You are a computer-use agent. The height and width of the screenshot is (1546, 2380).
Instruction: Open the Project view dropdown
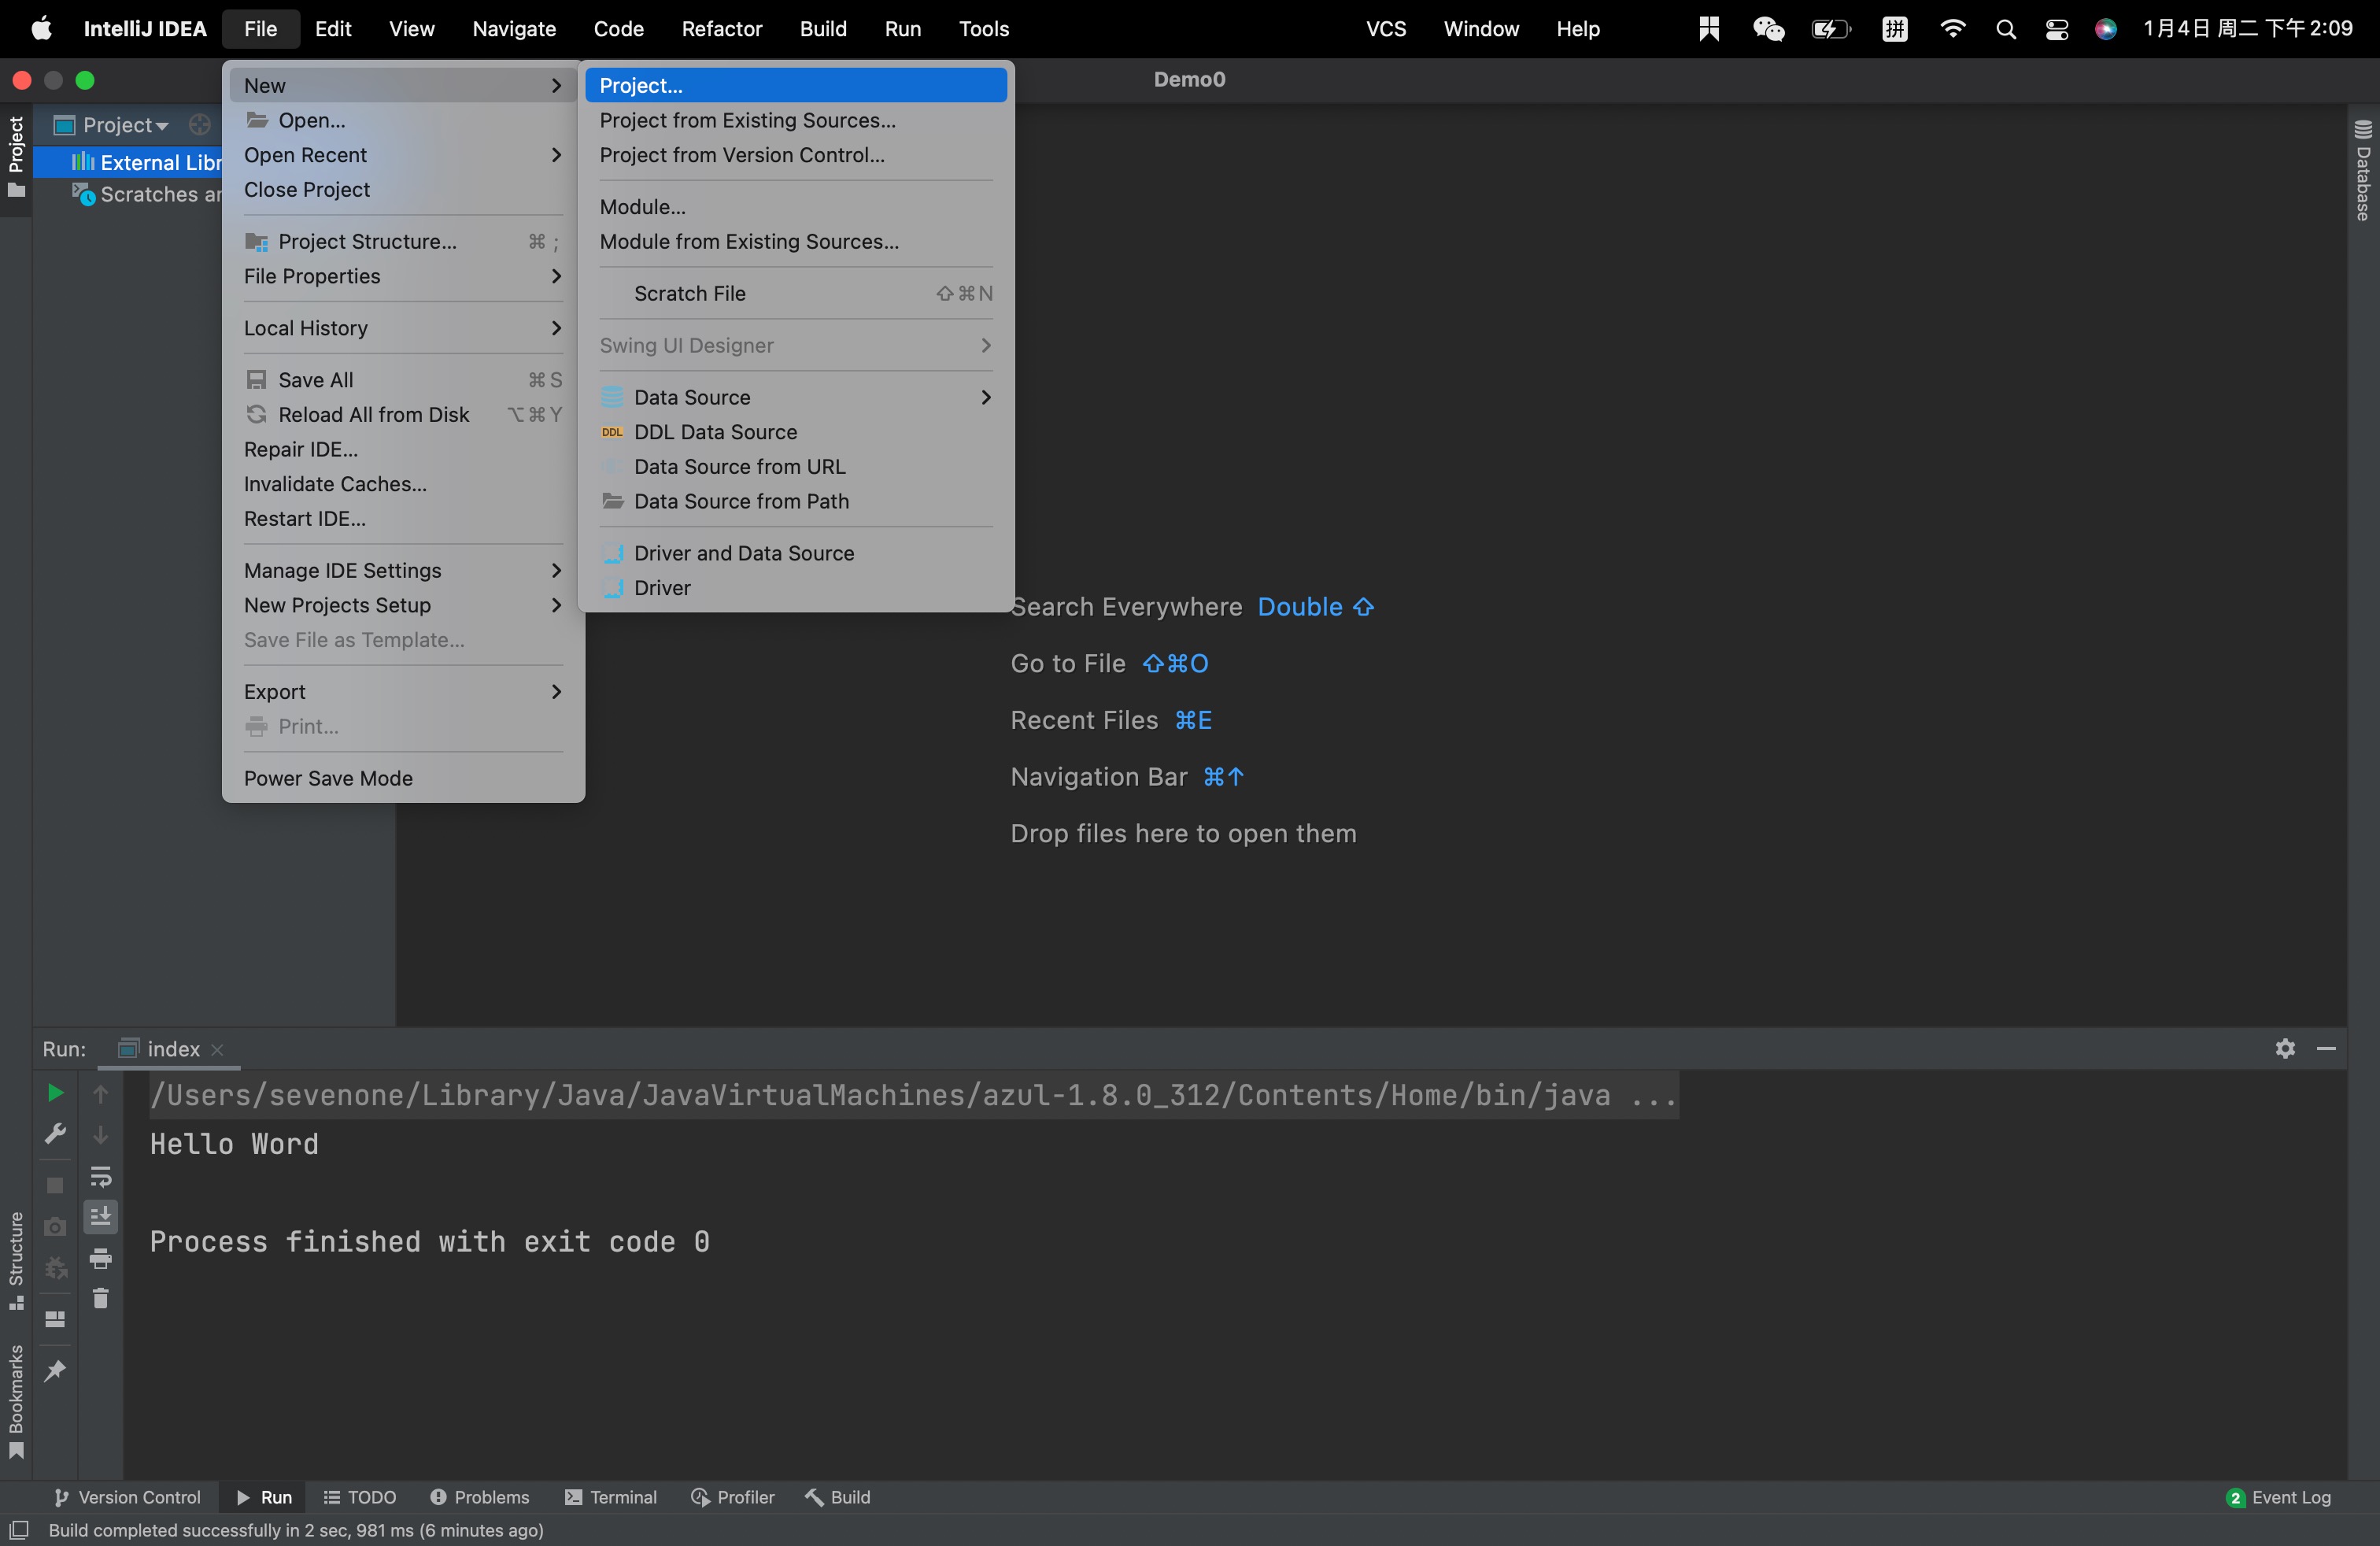(126, 125)
